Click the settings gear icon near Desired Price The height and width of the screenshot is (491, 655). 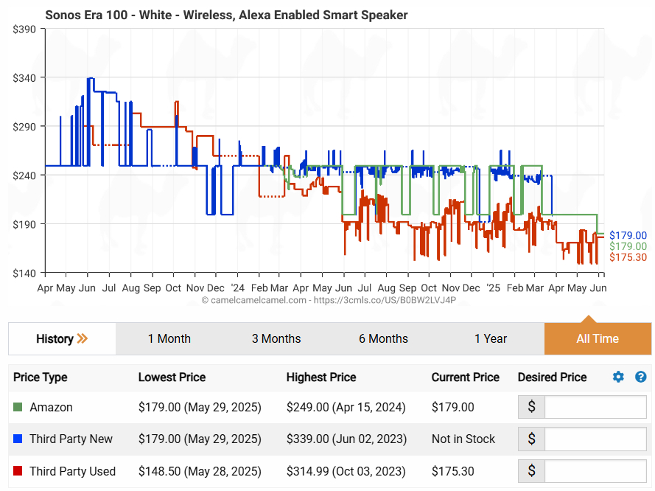[x=618, y=377]
